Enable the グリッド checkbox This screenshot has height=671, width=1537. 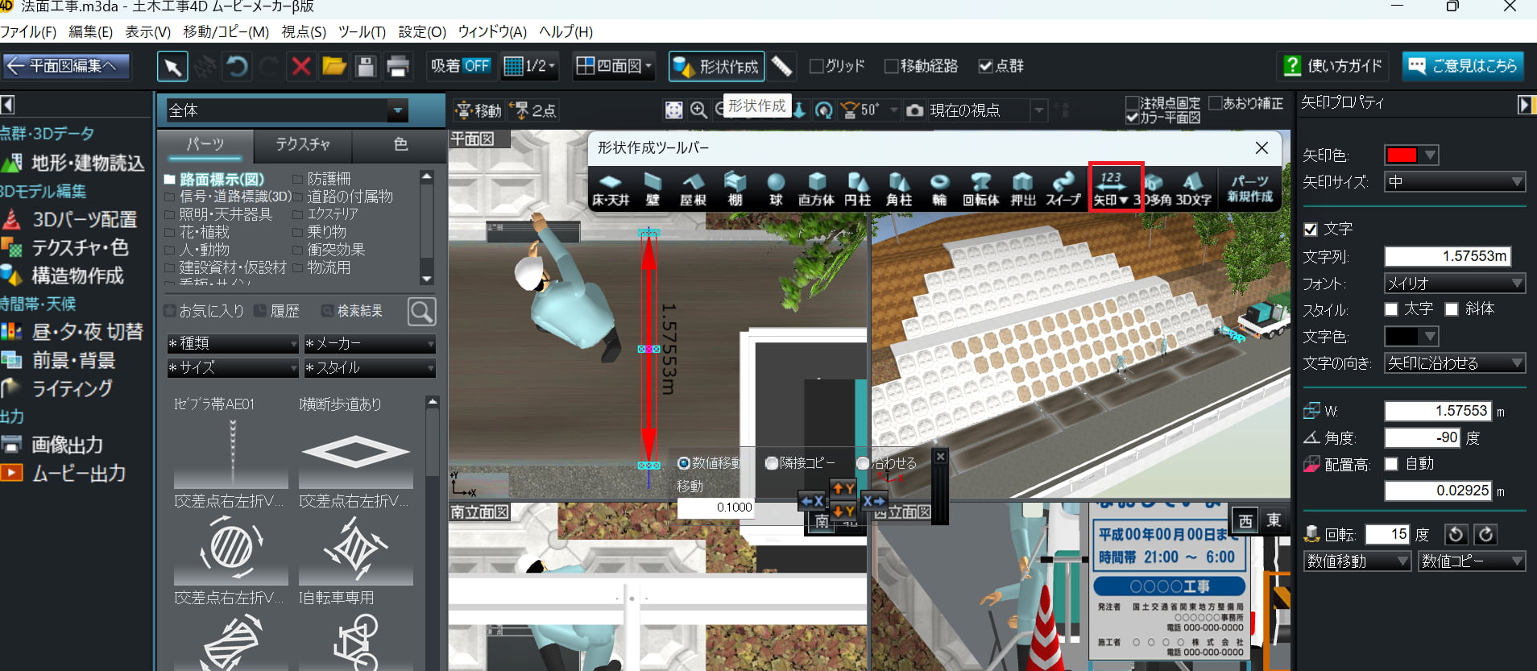(817, 66)
